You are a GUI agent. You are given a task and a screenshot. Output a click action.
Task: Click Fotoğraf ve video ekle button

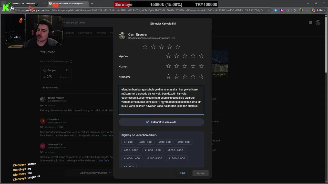(161, 122)
